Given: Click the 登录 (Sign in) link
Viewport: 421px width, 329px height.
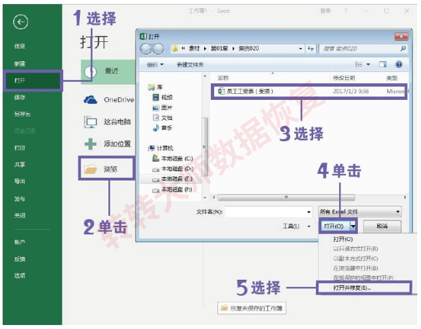Looking at the screenshot, I should (325, 11).
